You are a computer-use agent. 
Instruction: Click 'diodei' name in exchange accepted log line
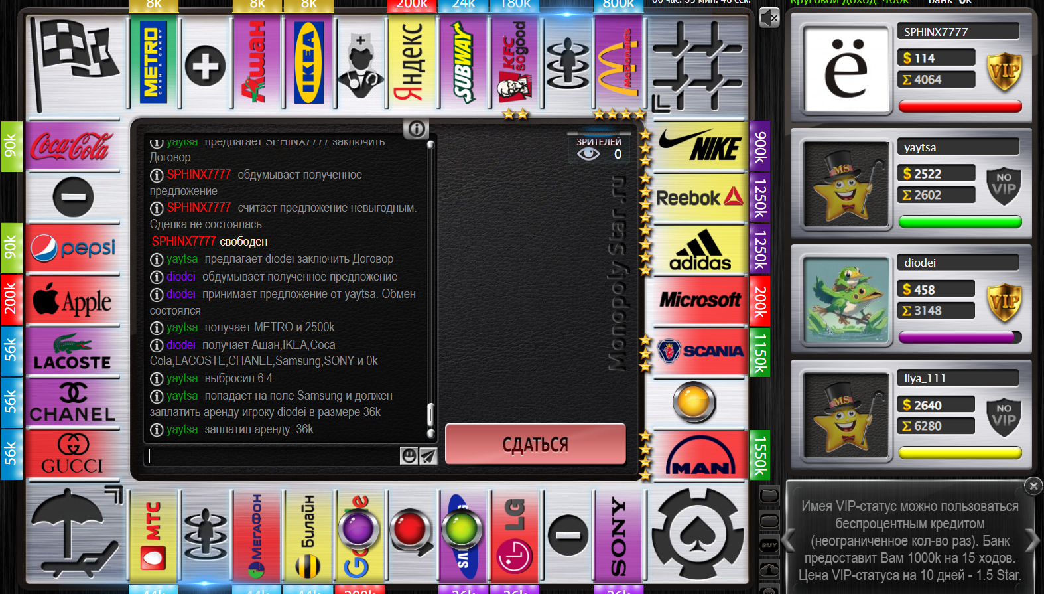pyautogui.click(x=181, y=294)
